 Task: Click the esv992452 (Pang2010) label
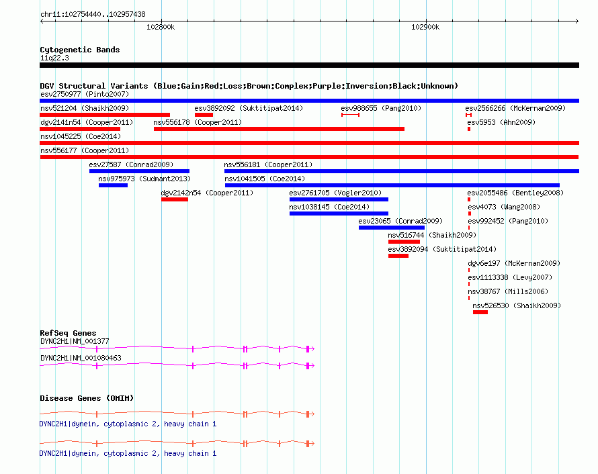508,221
